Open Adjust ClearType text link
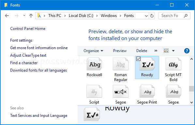Screen dimensions: 195x125 (28, 55)
